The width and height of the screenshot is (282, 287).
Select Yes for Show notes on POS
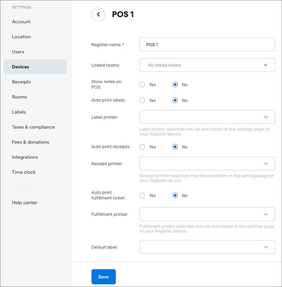[142, 85]
